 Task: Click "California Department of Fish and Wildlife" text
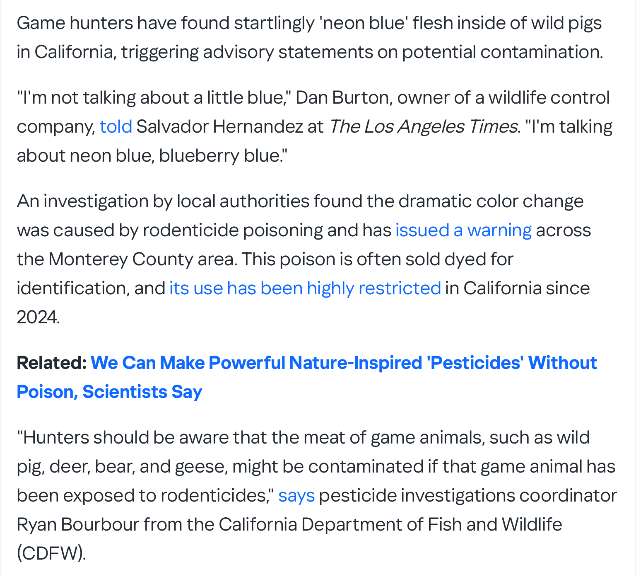[x=390, y=525]
